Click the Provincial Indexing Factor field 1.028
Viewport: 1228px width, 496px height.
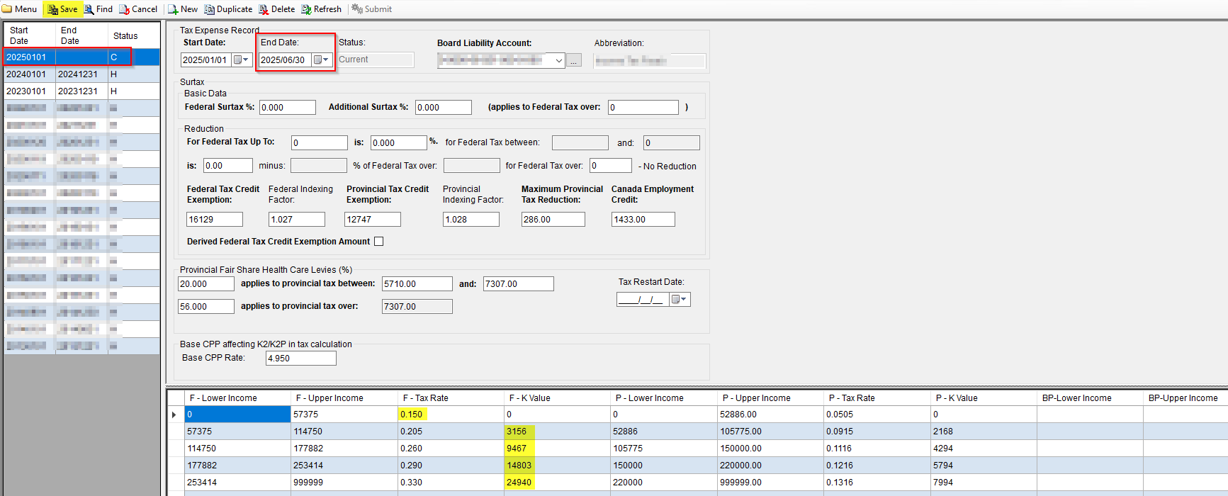[x=471, y=220]
